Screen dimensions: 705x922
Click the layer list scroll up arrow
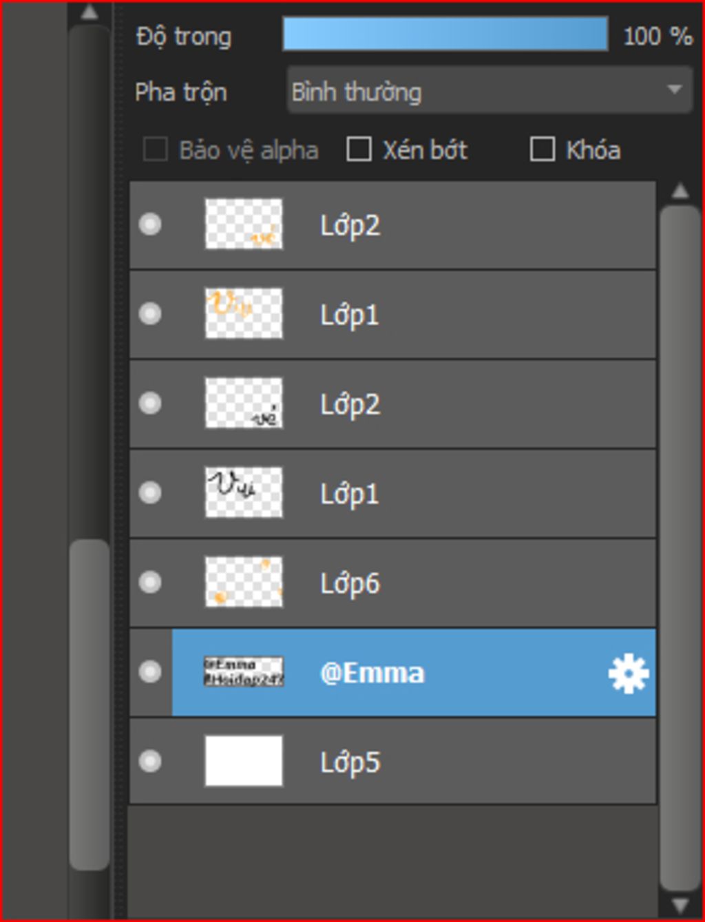click(680, 191)
